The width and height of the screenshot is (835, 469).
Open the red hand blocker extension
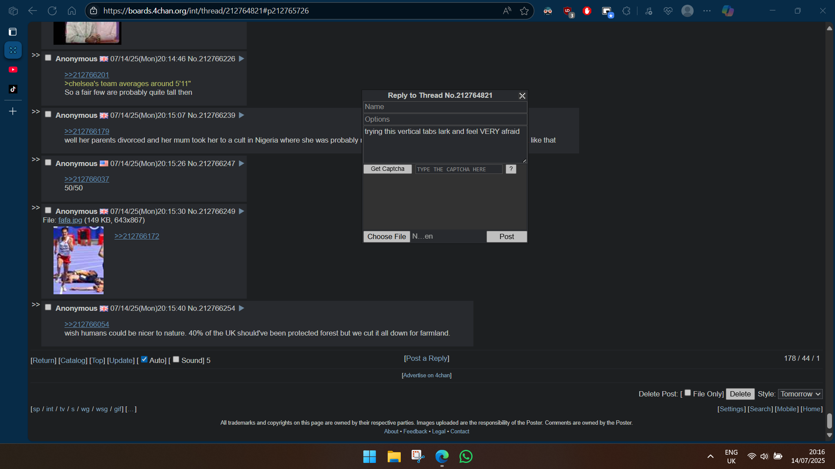pyautogui.click(x=587, y=11)
